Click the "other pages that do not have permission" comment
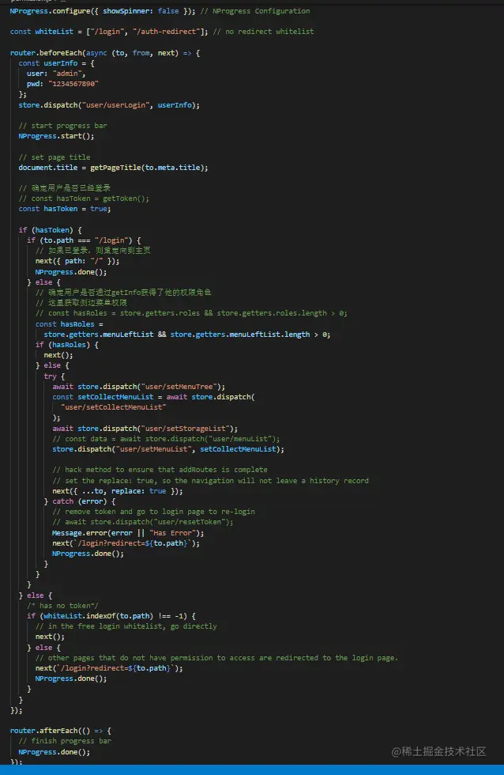Screen dimensions: 504x775 (x=216, y=658)
